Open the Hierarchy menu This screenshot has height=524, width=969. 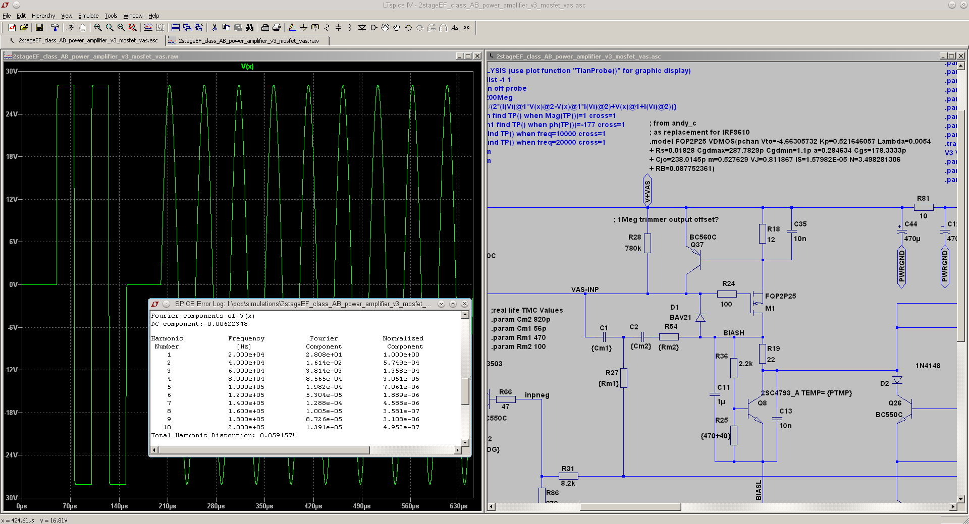click(x=43, y=16)
